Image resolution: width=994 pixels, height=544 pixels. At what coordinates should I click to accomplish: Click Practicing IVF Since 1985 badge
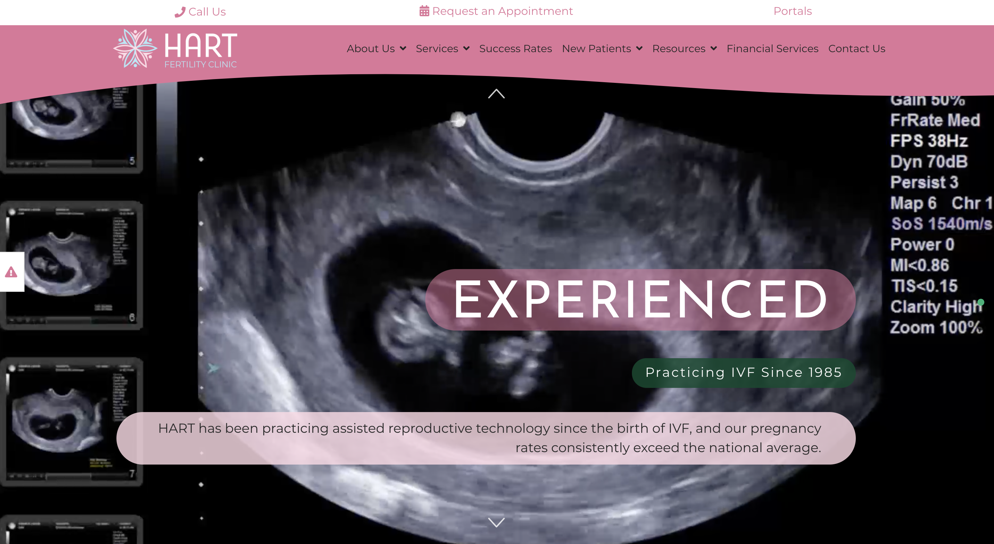[x=743, y=372]
